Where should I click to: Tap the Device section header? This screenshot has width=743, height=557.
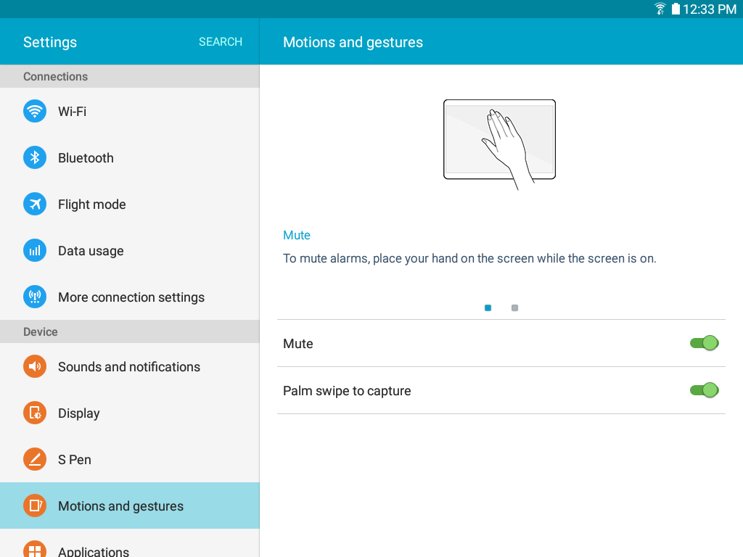(x=130, y=331)
